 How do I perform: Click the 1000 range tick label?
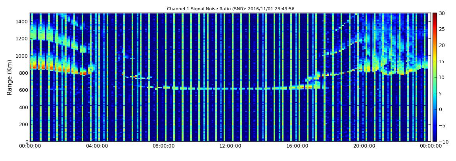[22, 56]
